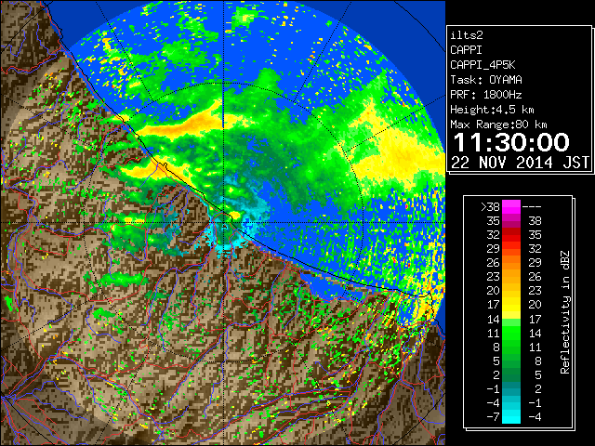Click the '>38' legend label
Viewport: 595px width, 446px height.
point(490,207)
